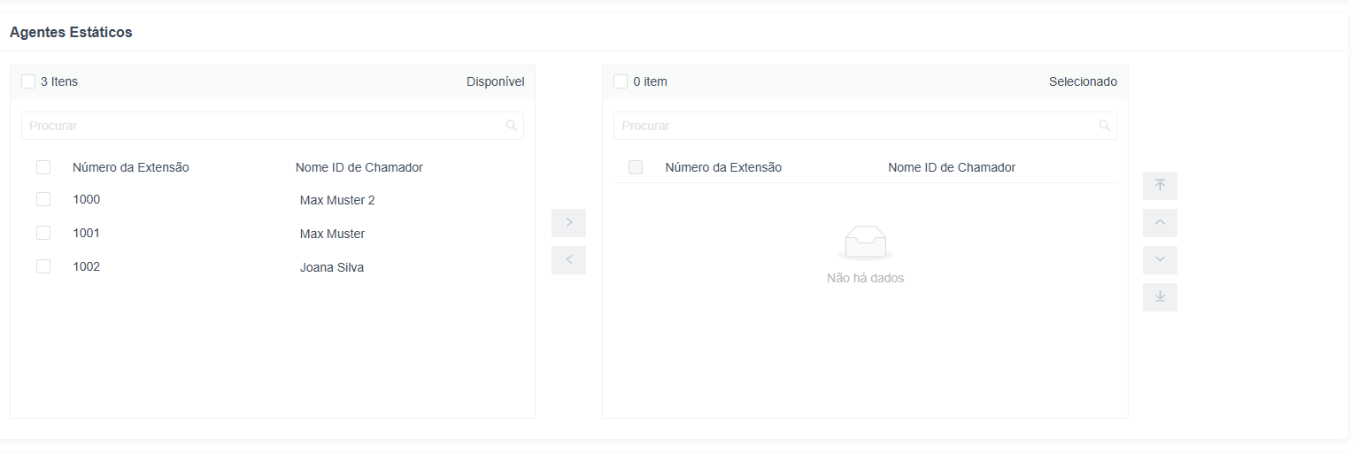Viewport: 1358px width, 454px height.
Task: Click the move-to-top arrow button
Action: (x=1160, y=186)
